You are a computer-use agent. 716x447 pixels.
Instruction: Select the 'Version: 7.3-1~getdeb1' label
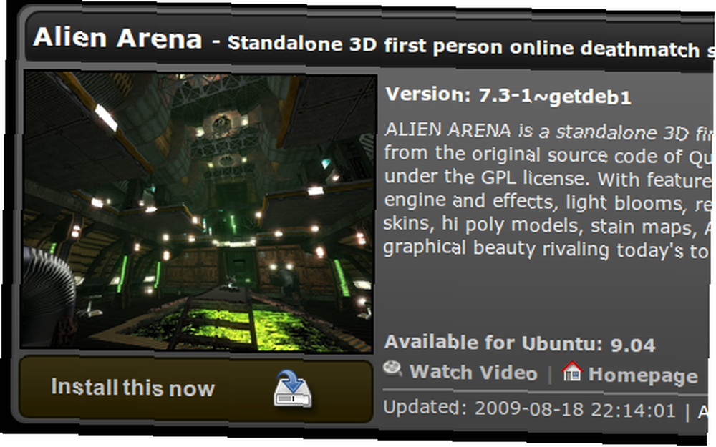508,96
